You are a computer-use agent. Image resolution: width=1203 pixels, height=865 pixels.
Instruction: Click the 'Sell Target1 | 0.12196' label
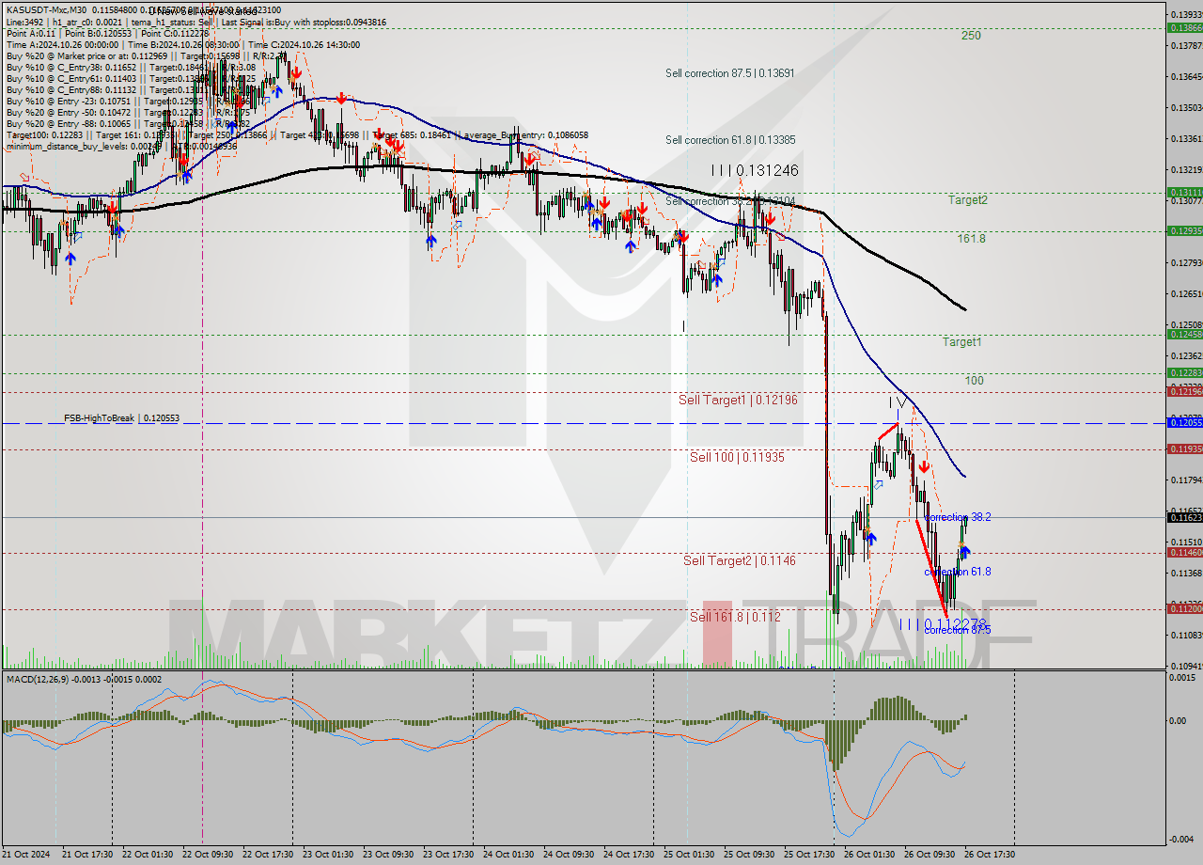point(738,400)
